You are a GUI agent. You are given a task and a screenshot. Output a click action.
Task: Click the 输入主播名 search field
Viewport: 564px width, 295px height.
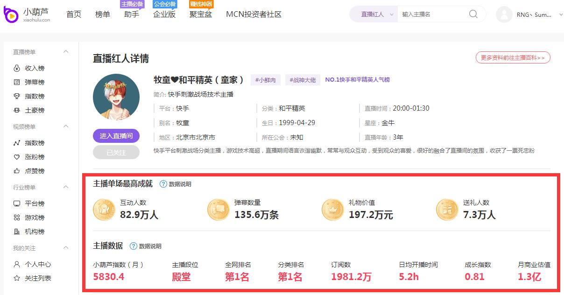[432, 14]
